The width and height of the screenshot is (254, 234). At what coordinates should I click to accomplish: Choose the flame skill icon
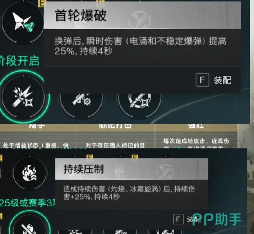click(30, 173)
